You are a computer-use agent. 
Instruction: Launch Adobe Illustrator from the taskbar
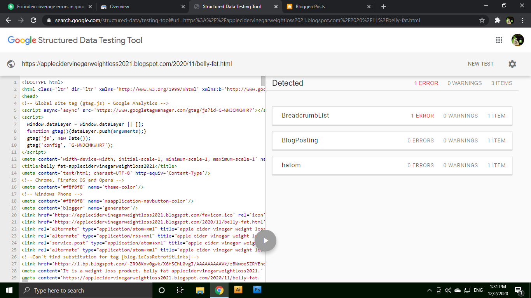pos(238,290)
